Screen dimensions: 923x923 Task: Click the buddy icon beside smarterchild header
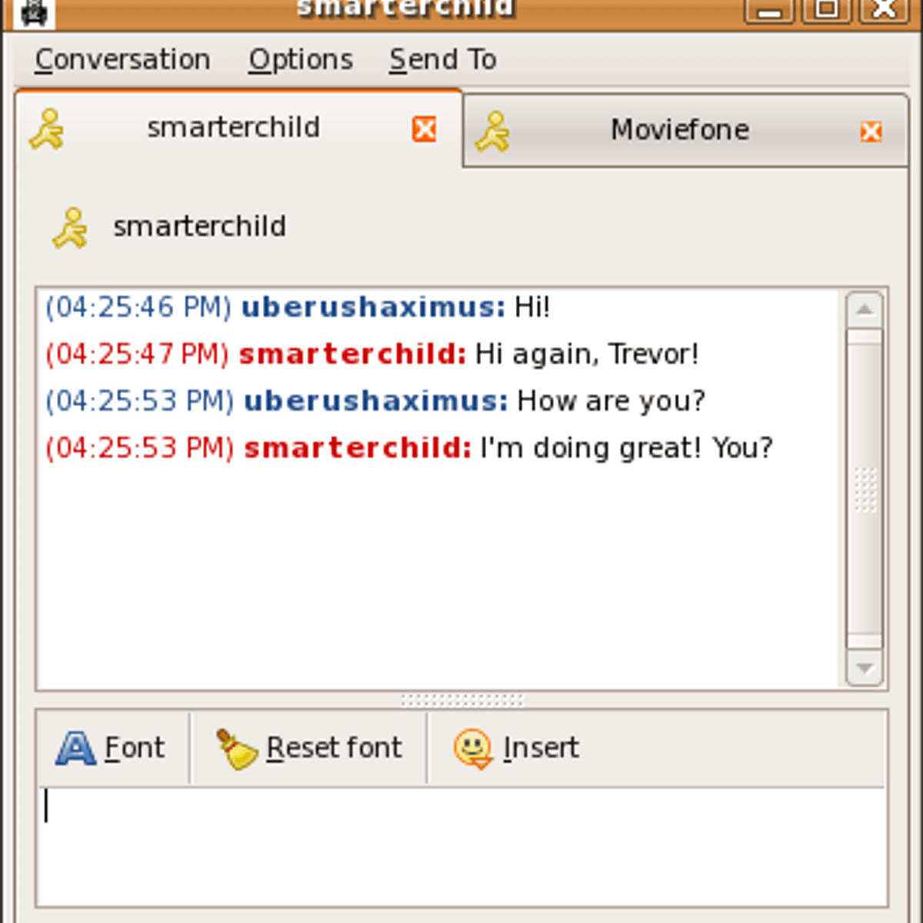tap(70, 228)
